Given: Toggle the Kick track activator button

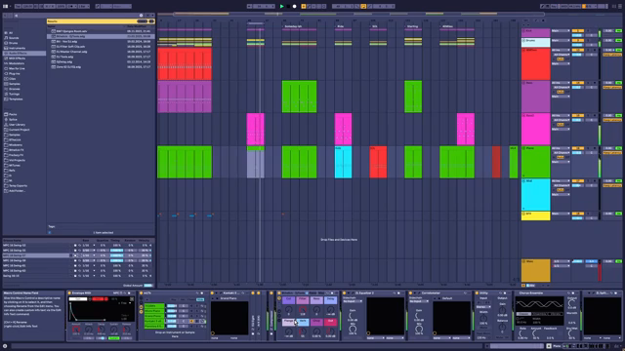Looking at the screenshot, I should [577, 31].
